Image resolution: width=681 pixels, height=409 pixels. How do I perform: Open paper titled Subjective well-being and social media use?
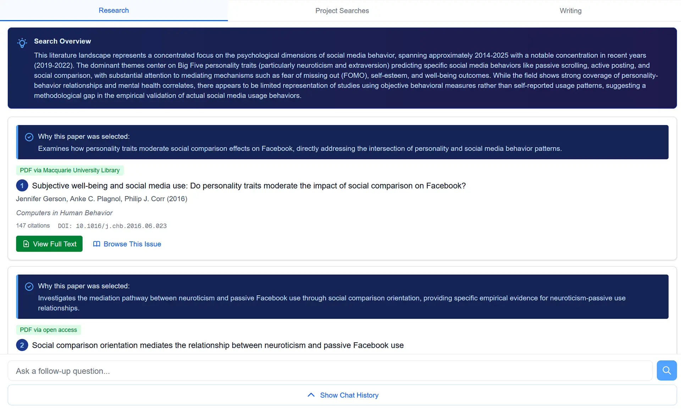click(249, 186)
